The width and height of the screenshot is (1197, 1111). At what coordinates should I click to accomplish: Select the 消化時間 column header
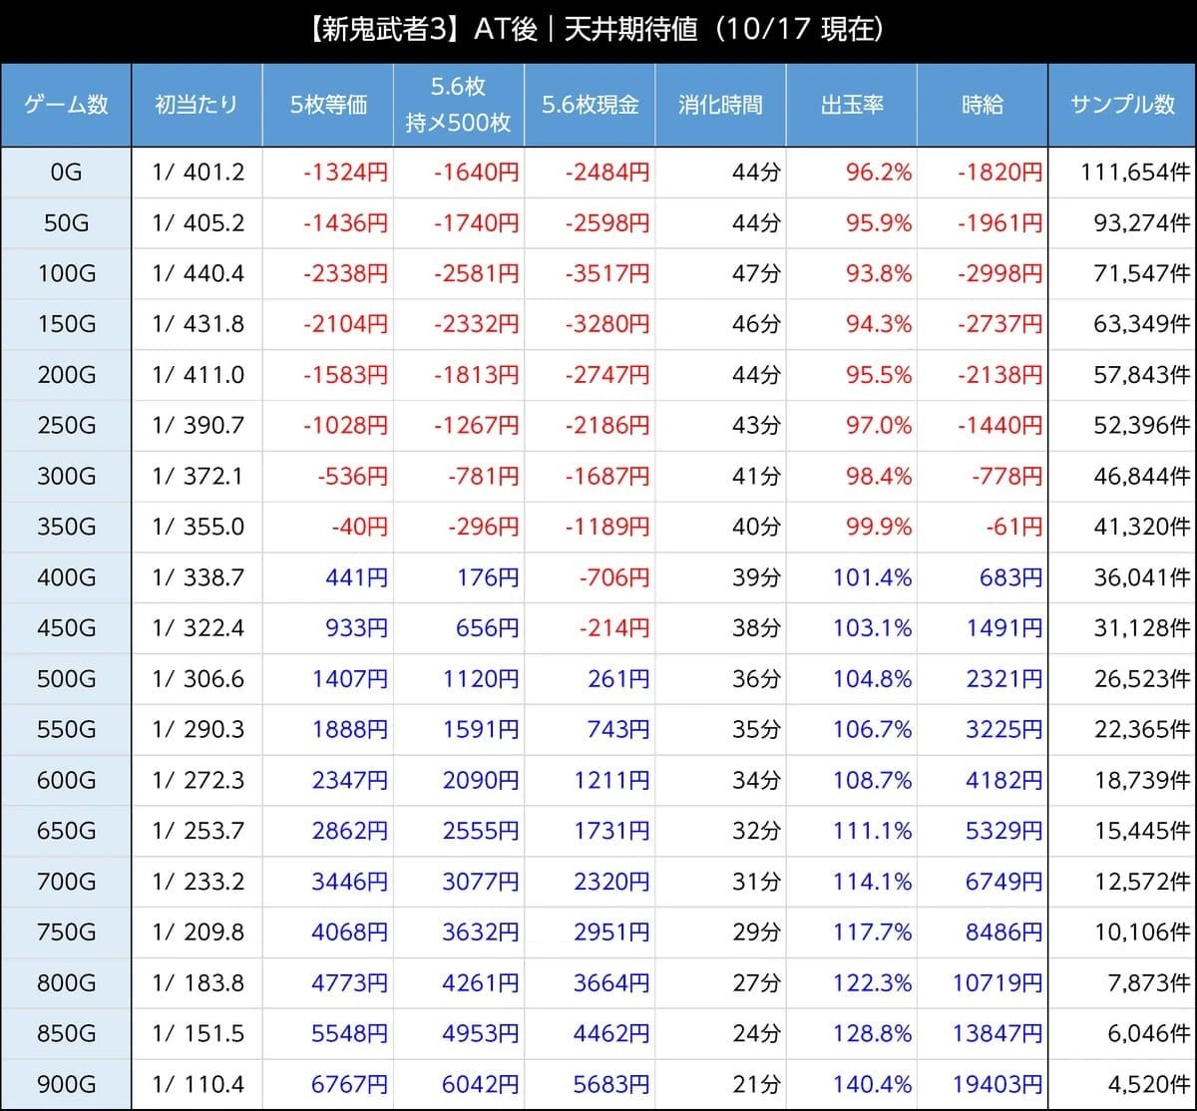point(720,105)
